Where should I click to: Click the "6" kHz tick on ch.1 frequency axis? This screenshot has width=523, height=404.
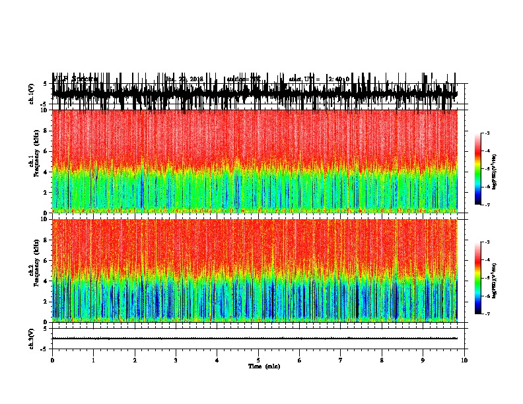[x=46, y=151]
